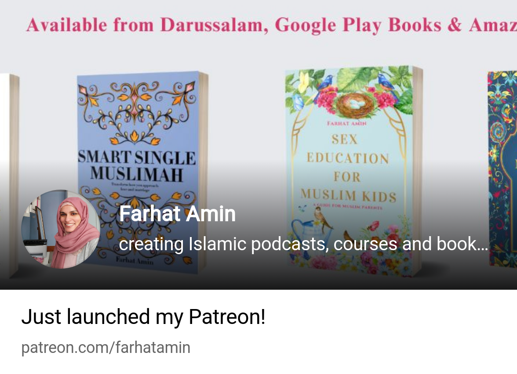The width and height of the screenshot is (517, 374).
Task: Click Farhat Amin's profile avatar photo
Action: pyautogui.click(x=61, y=229)
